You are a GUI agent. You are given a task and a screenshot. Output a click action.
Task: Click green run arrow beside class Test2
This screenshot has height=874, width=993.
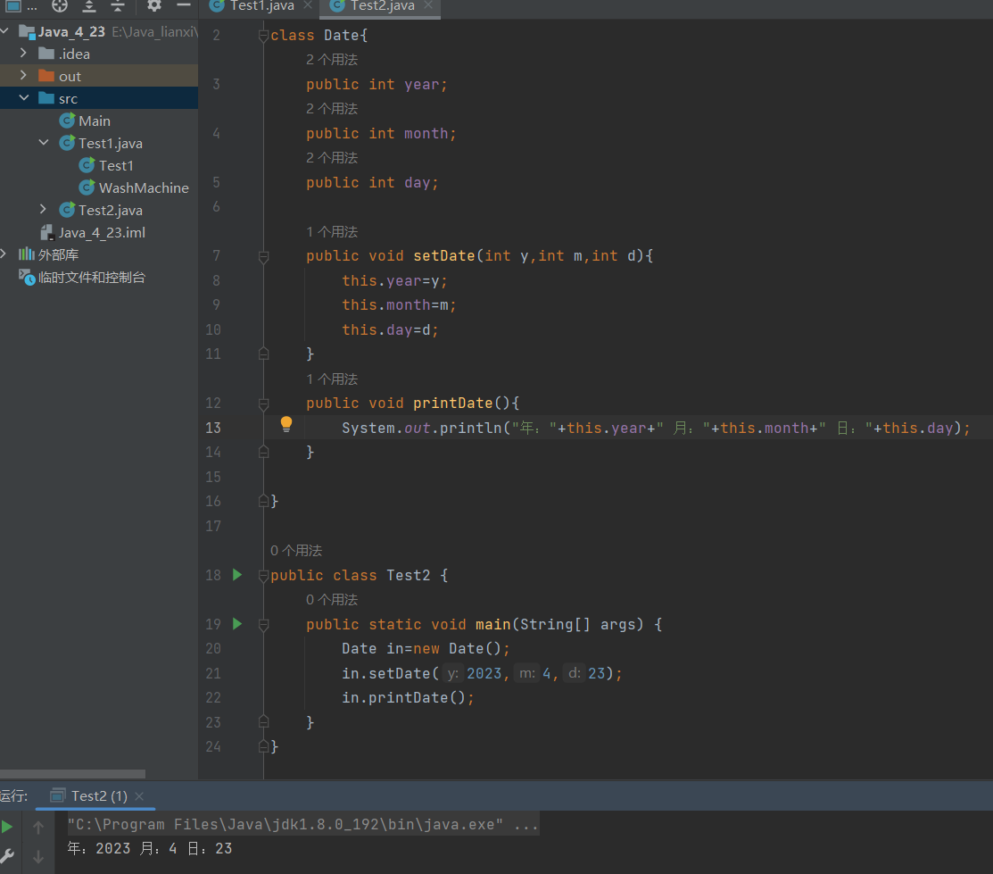click(x=237, y=575)
